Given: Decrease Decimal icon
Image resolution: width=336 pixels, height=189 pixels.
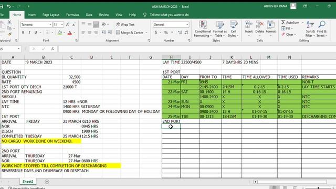Looking at the screenshot, I should click(186, 33).
